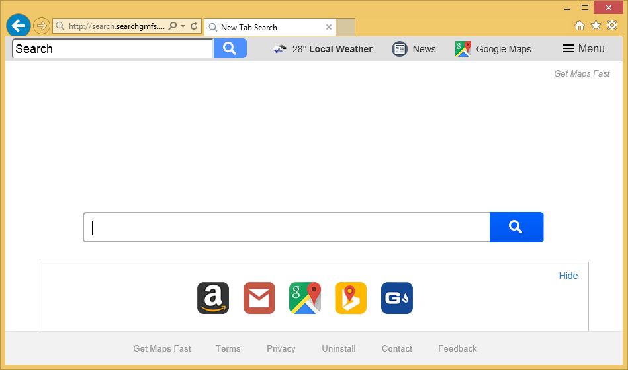Focus the toolbar Search text box

point(113,49)
